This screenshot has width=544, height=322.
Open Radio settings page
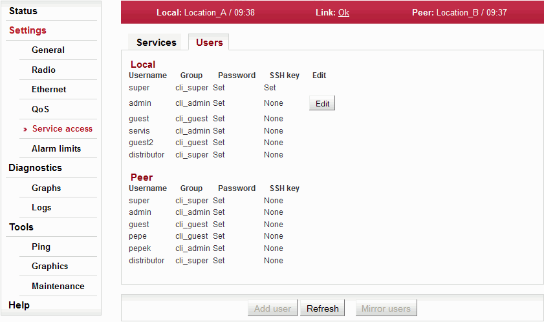43,70
